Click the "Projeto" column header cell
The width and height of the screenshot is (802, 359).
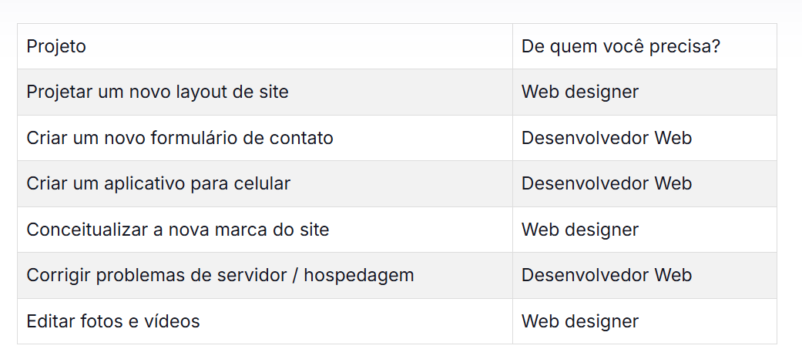click(x=56, y=46)
